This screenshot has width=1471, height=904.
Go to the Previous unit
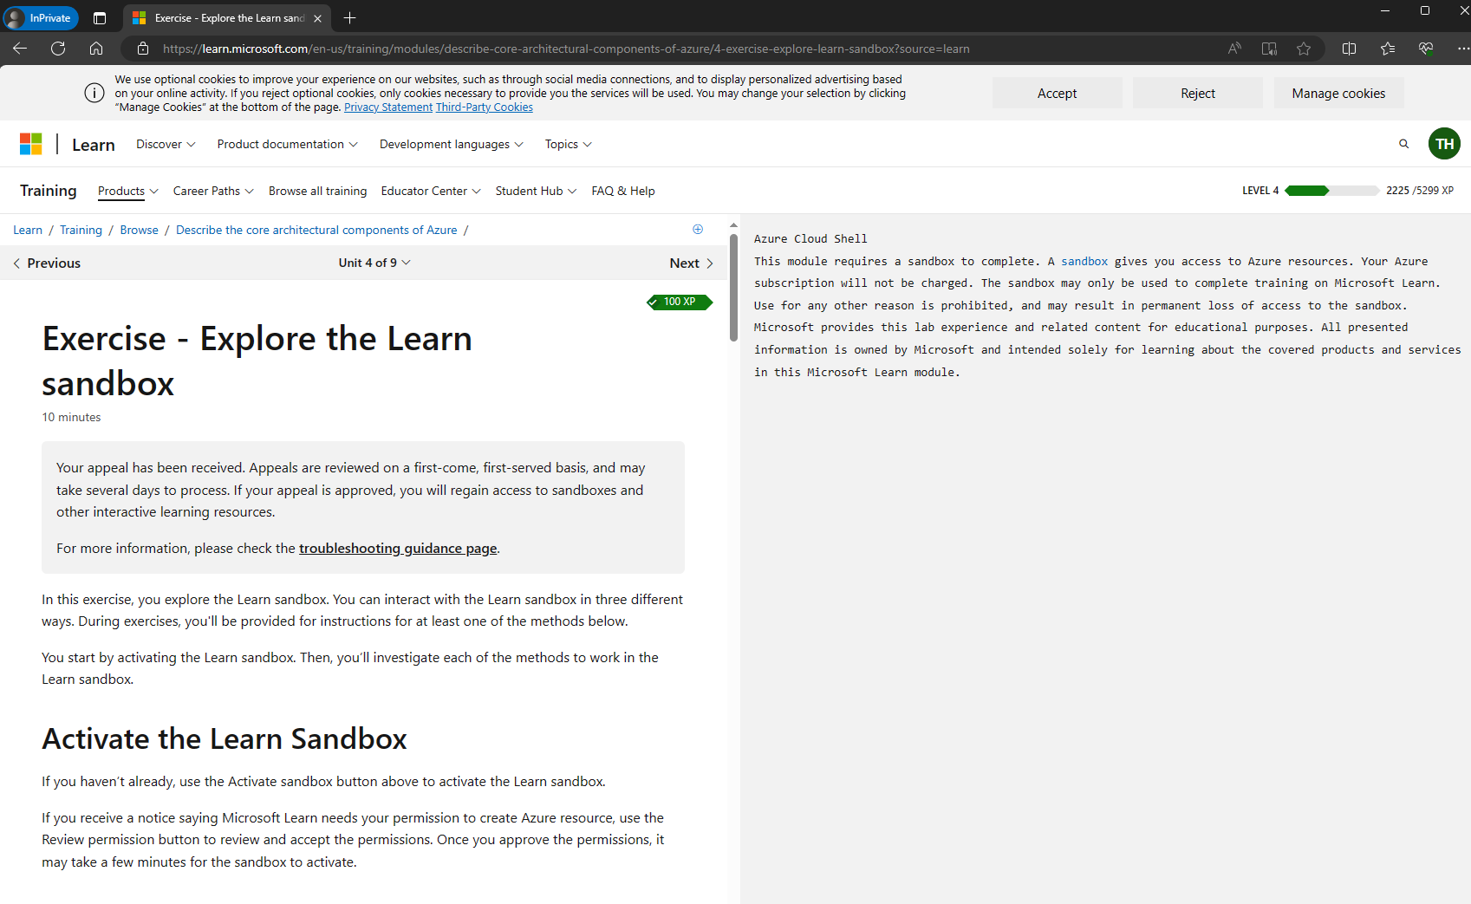pos(47,263)
